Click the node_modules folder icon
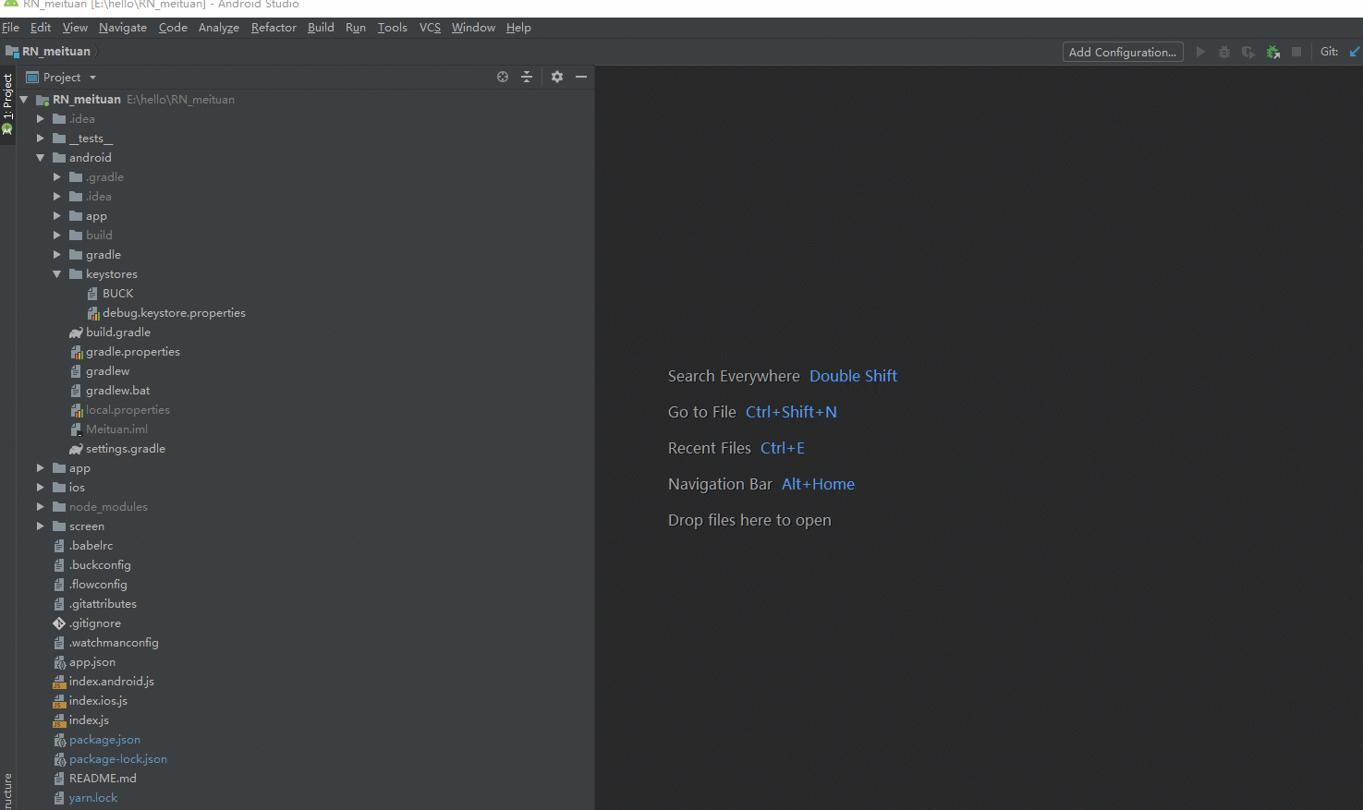 [59, 507]
